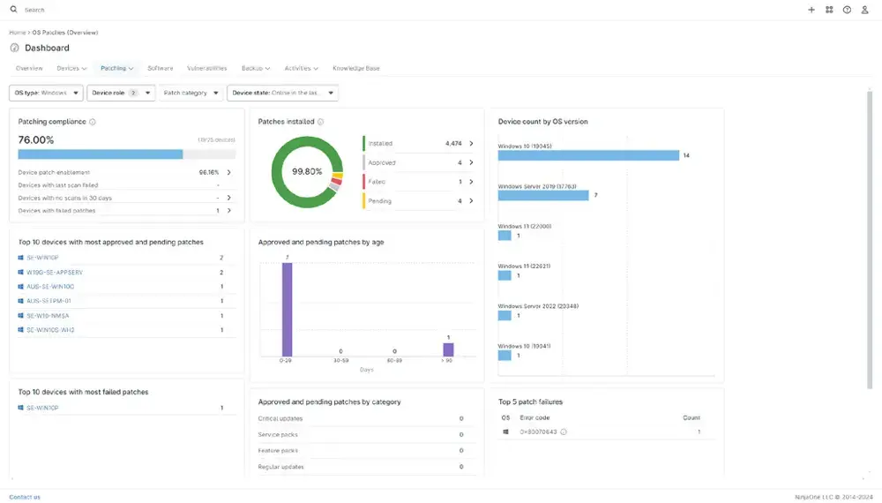
Task: Expand the Device state filter dropdown
Action: click(282, 93)
